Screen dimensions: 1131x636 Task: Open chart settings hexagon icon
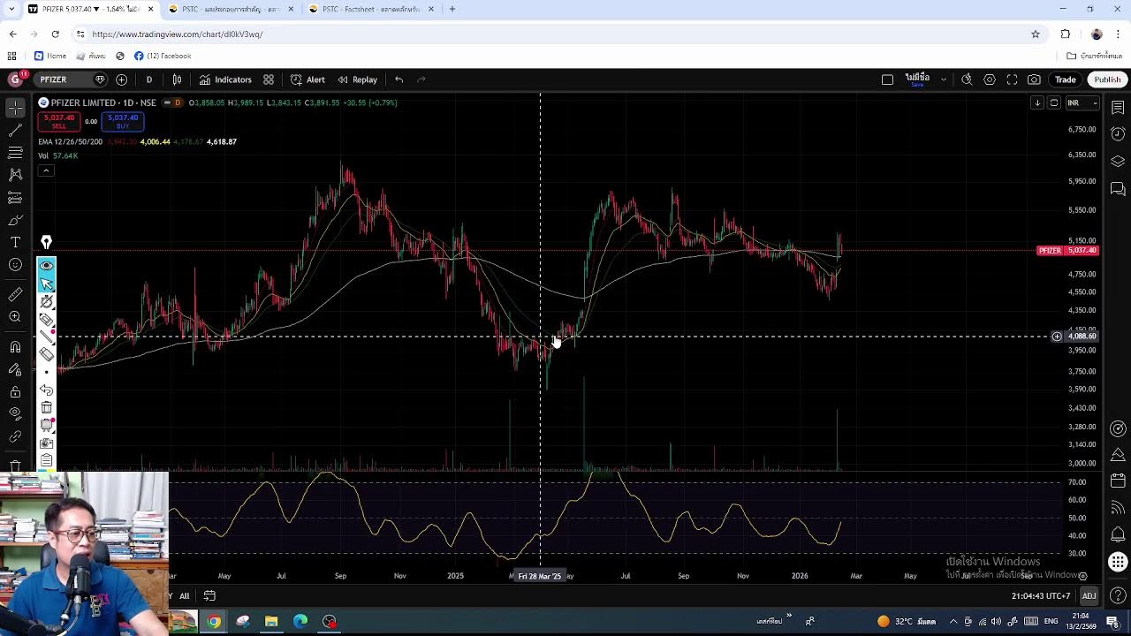click(990, 79)
